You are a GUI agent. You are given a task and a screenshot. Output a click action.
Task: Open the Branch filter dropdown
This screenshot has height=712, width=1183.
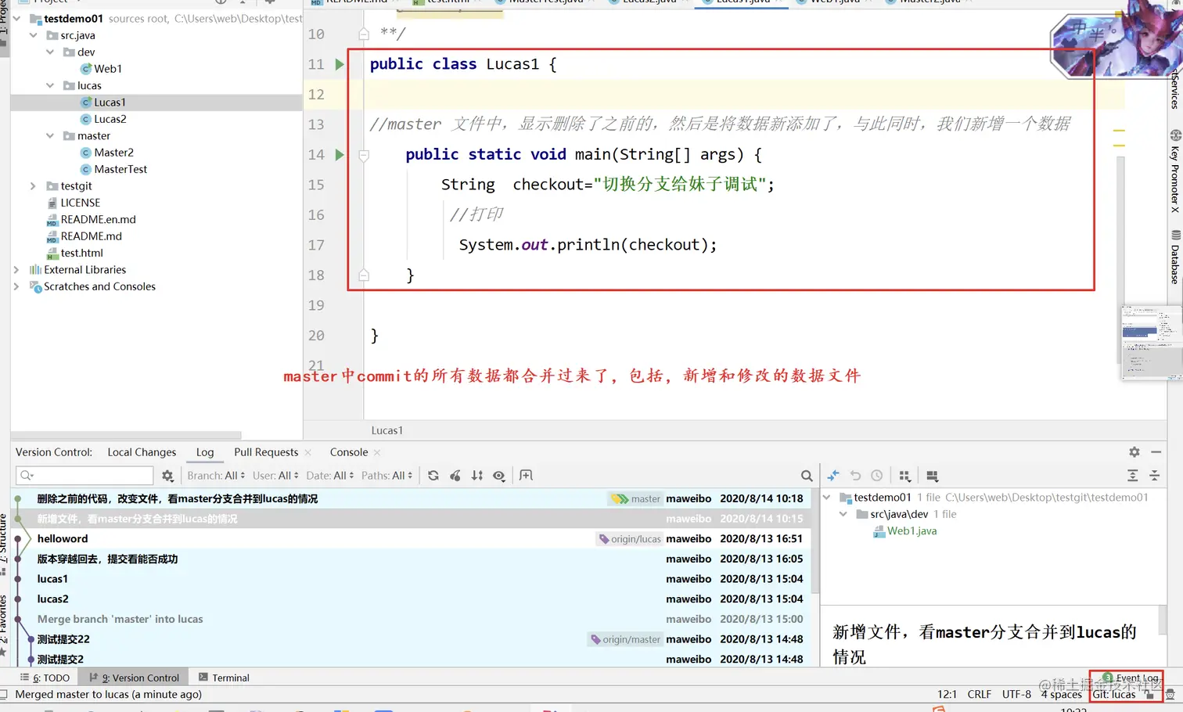(x=216, y=476)
